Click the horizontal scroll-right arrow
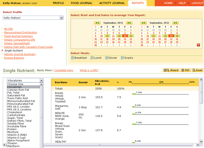 (x=198, y=145)
